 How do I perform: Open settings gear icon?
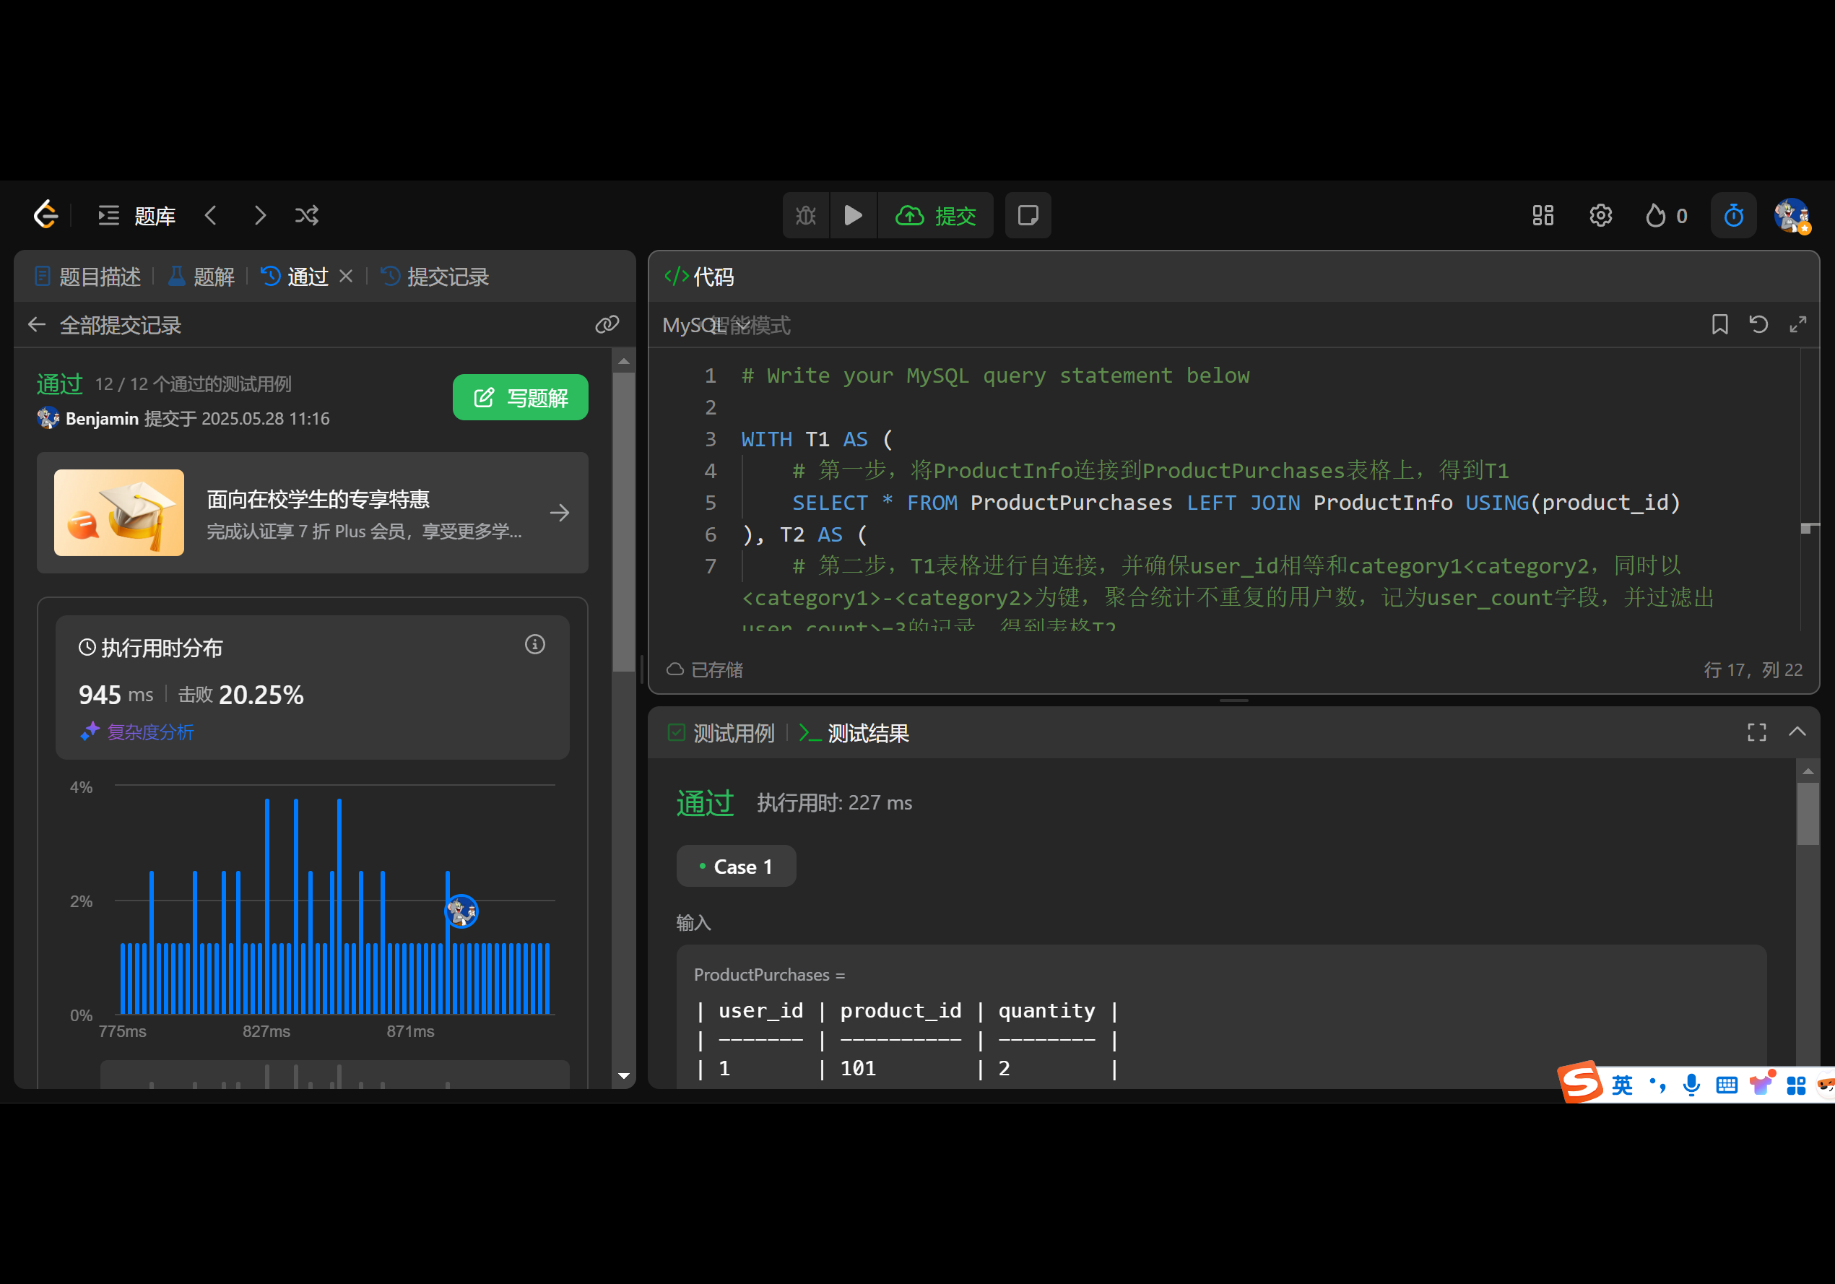[1600, 216]
